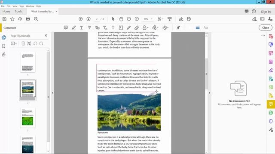Zoom in with plus button
This screenshot has width=275, height=154.
pyautogui.click(x=137, y=19)
